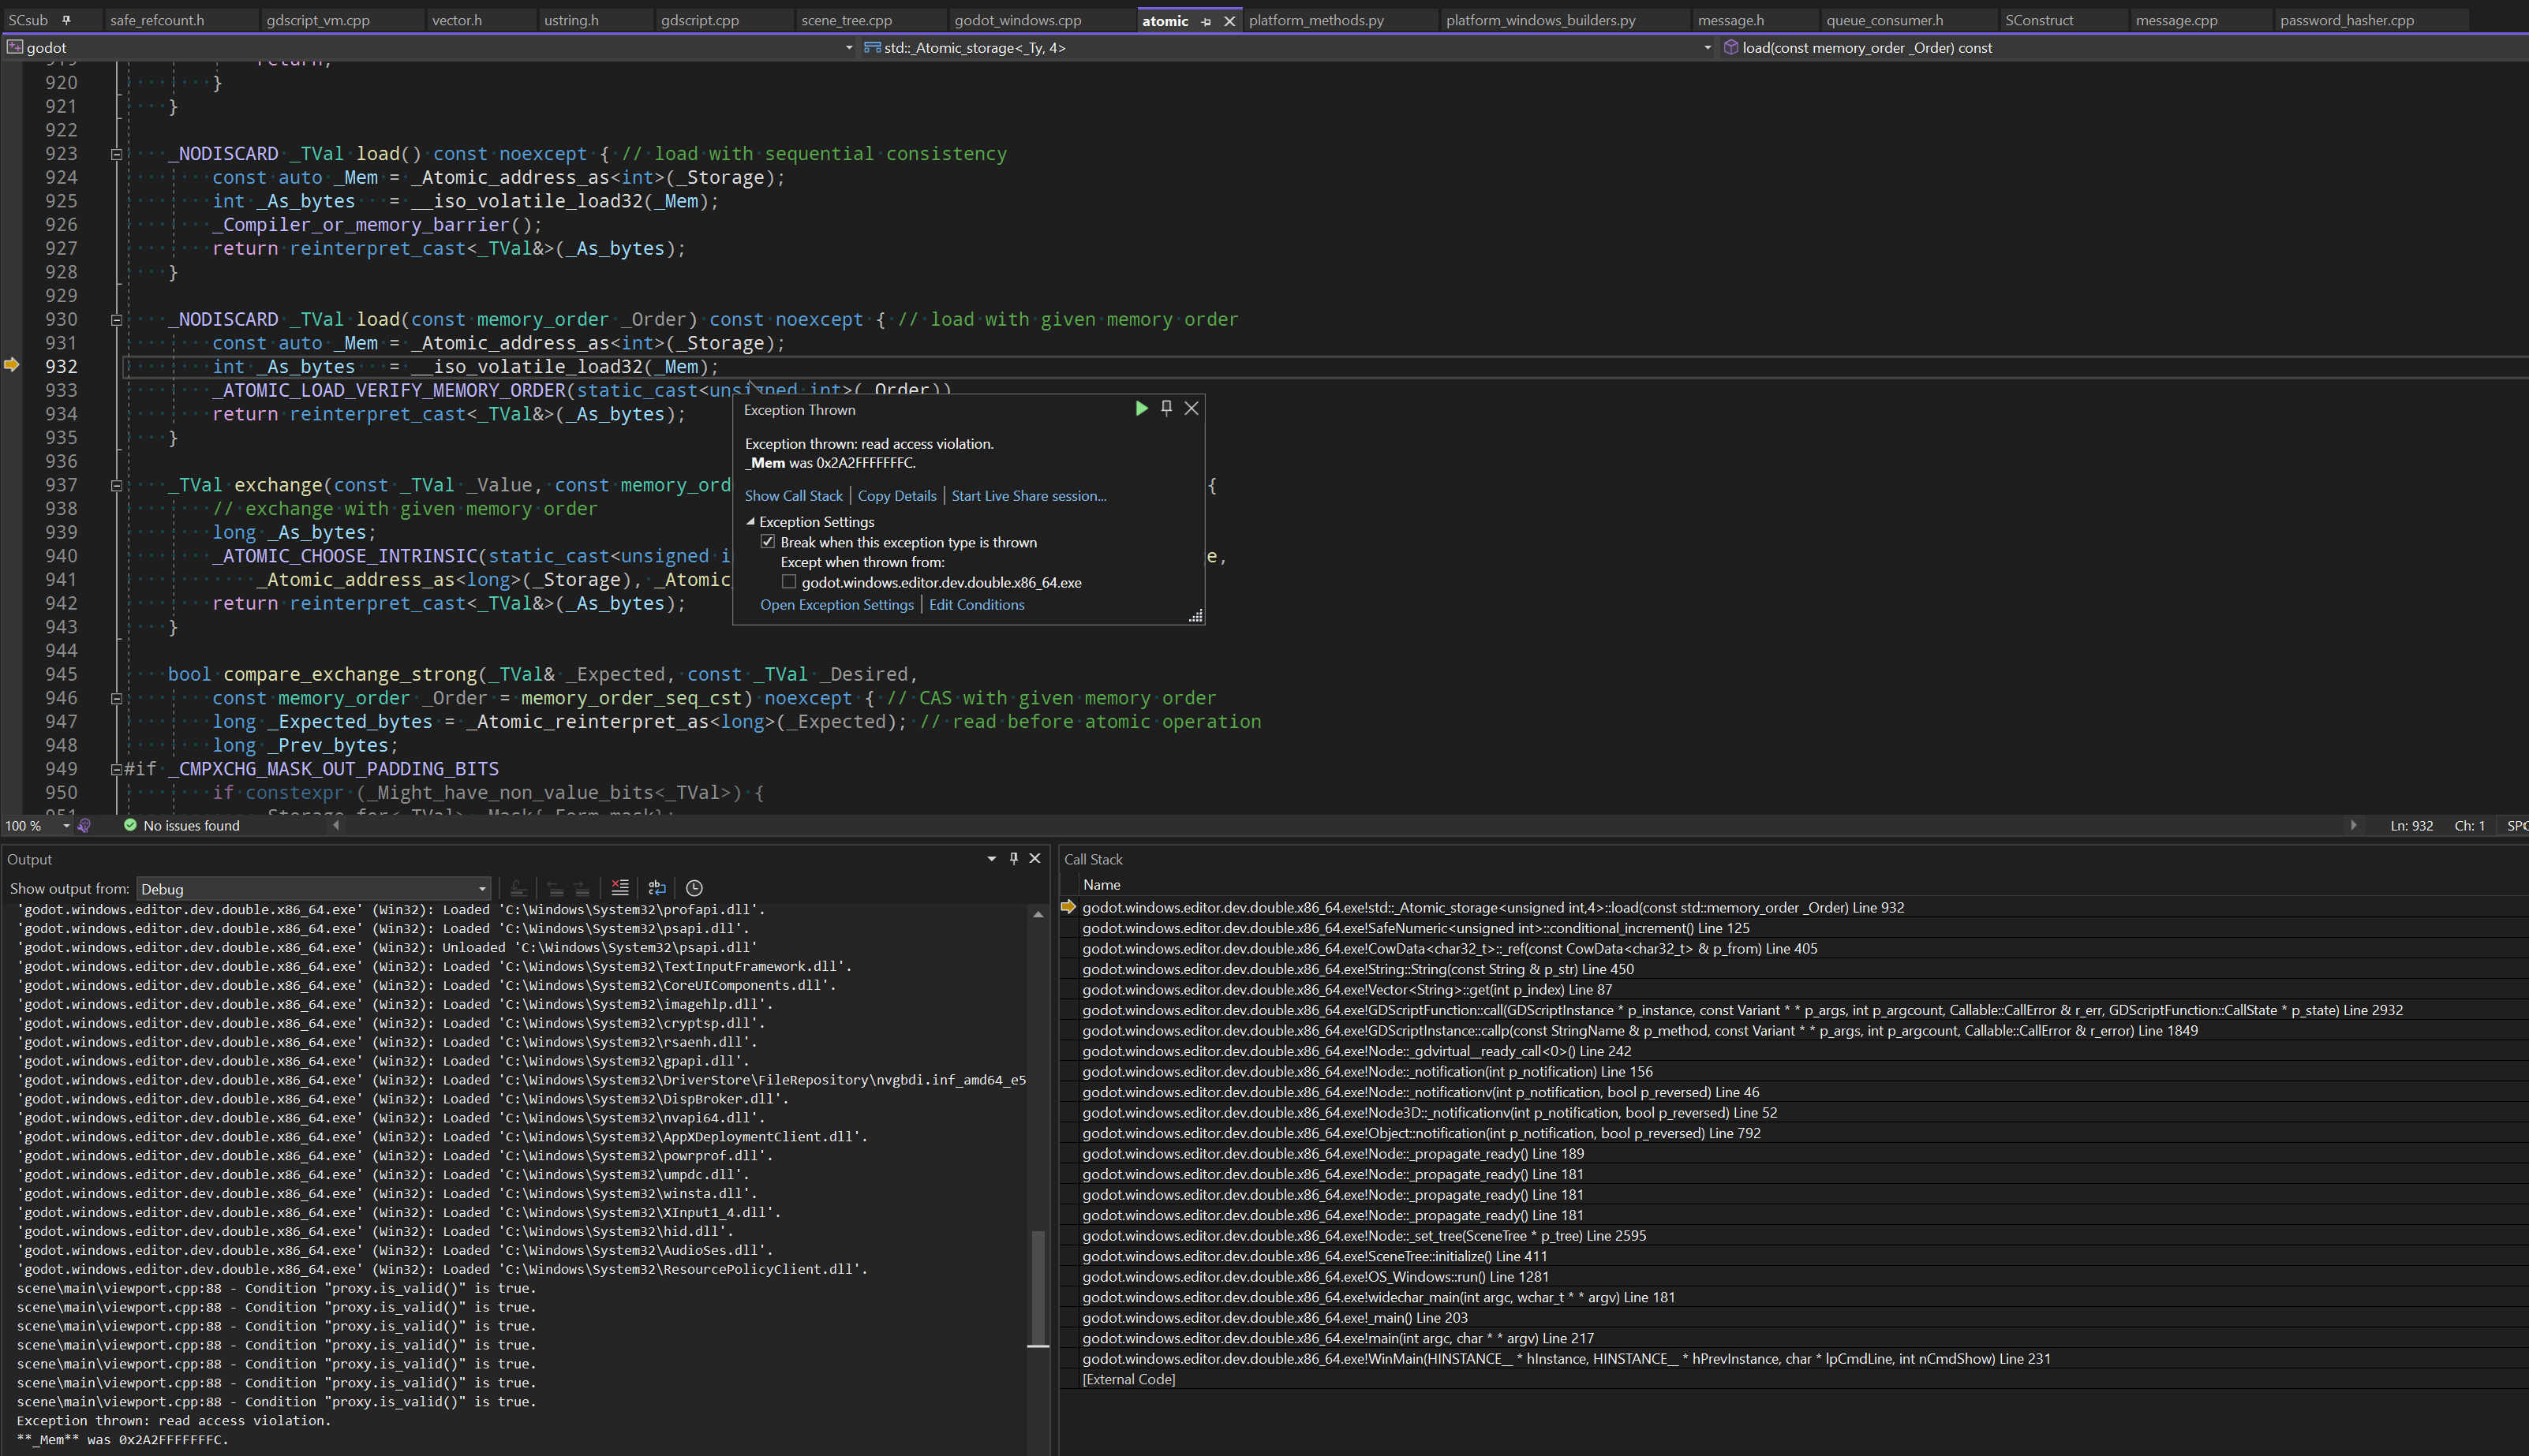Click the godot project icon in the breadcrumb bar
This screenshot has height=1456, width=2529.
pyautogui.click(x=16, y=47)
